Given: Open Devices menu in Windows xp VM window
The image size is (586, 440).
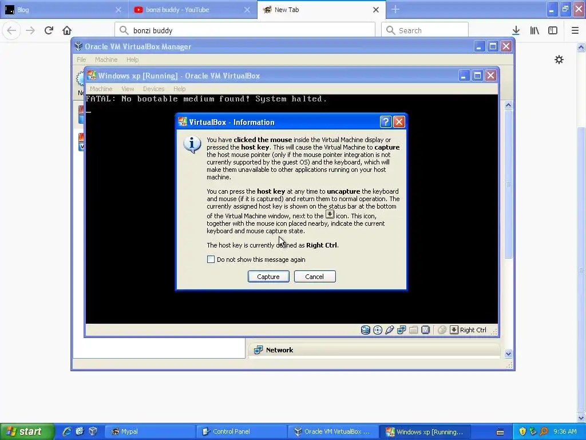Looking at the screenshot, I should point(153,89).
